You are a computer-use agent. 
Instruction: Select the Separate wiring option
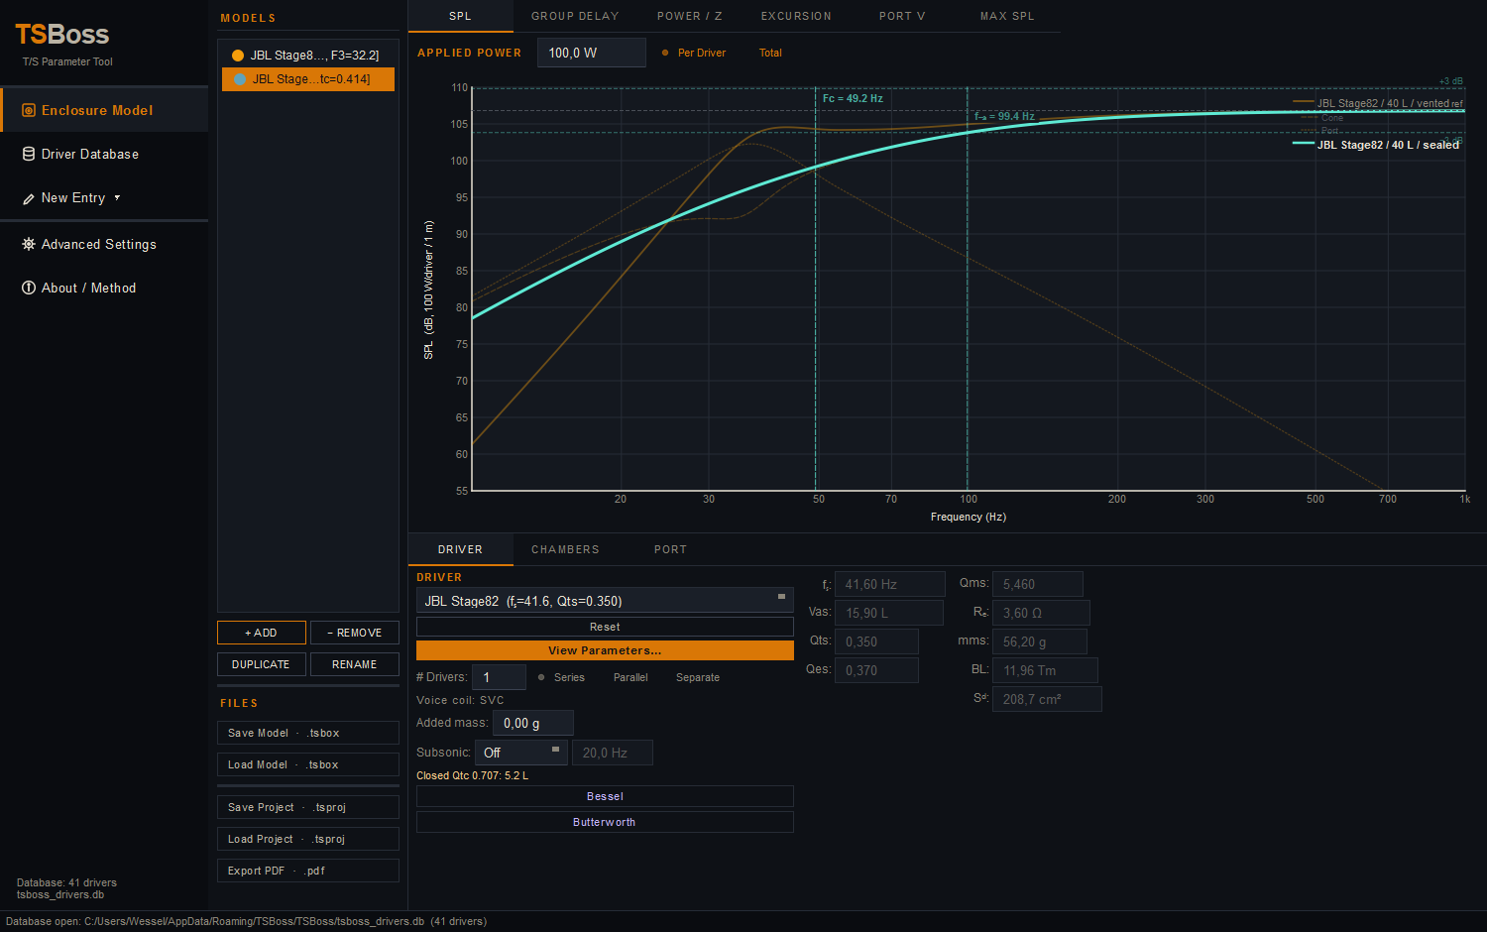point(698,678)
